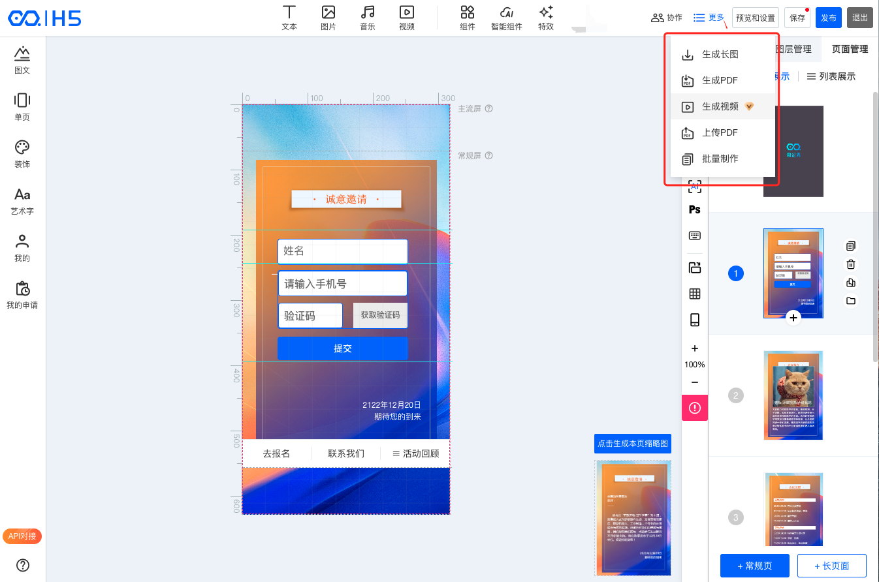Screen dimensions: 879x582
Task: Select the page 2 cat thumbnail
Action: (793, 395)
